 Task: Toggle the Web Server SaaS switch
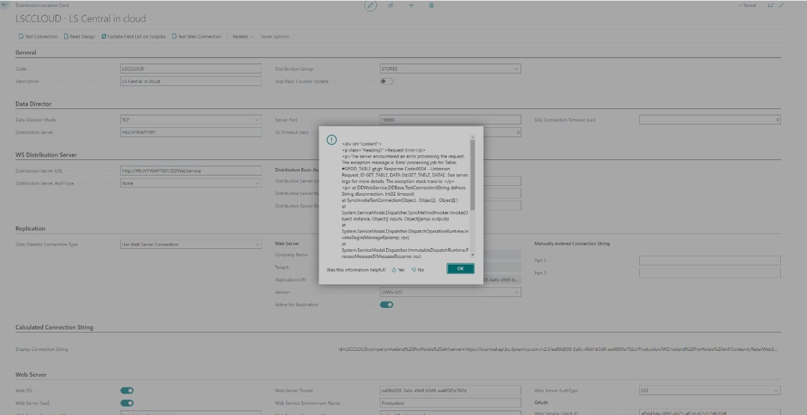click(127, 403)
